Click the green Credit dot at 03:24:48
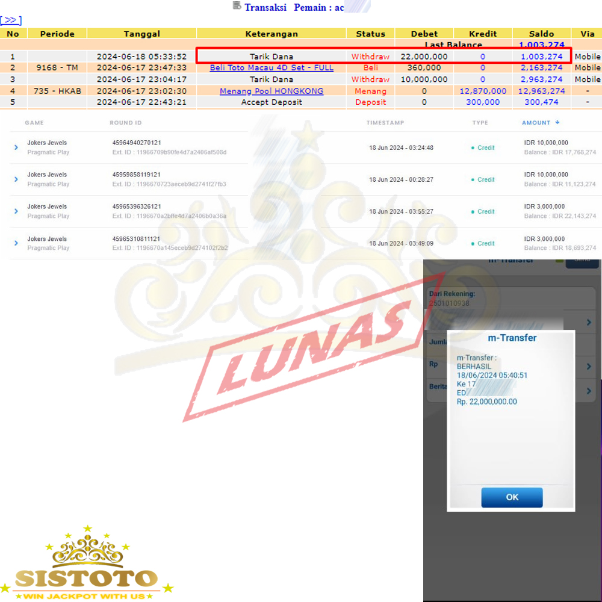The image size is (602, 602). (x=473, y=148)
